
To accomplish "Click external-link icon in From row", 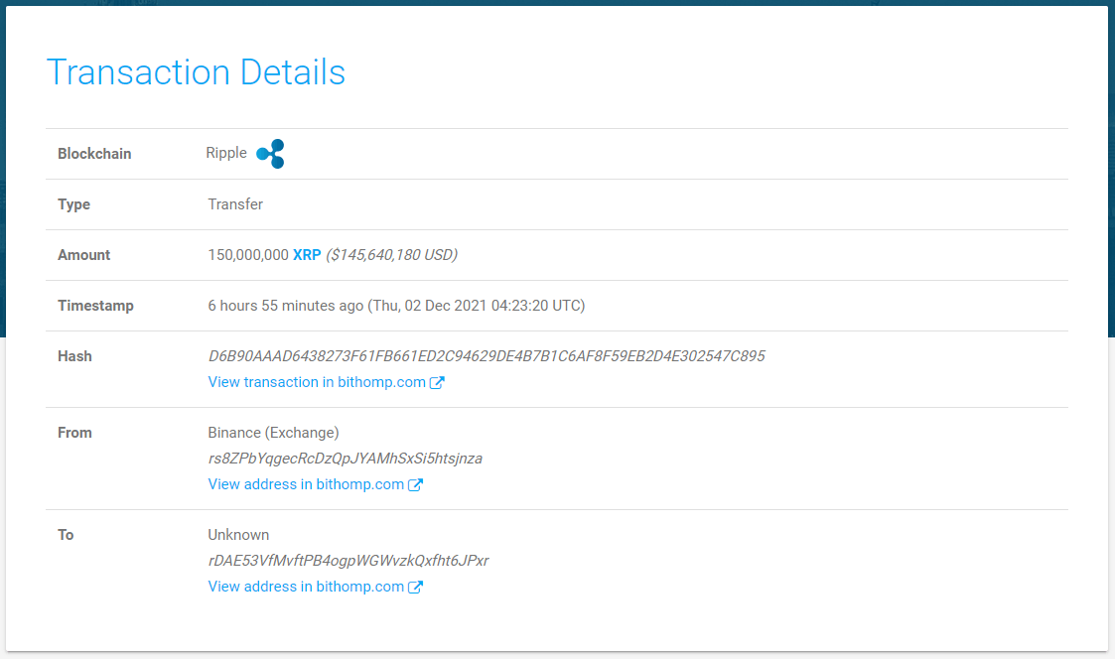I will coord(415,485).
